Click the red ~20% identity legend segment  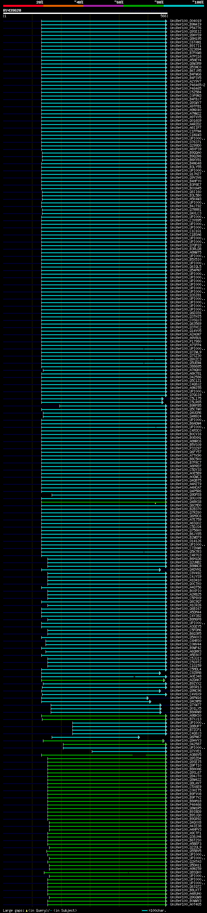pos(23,6)
